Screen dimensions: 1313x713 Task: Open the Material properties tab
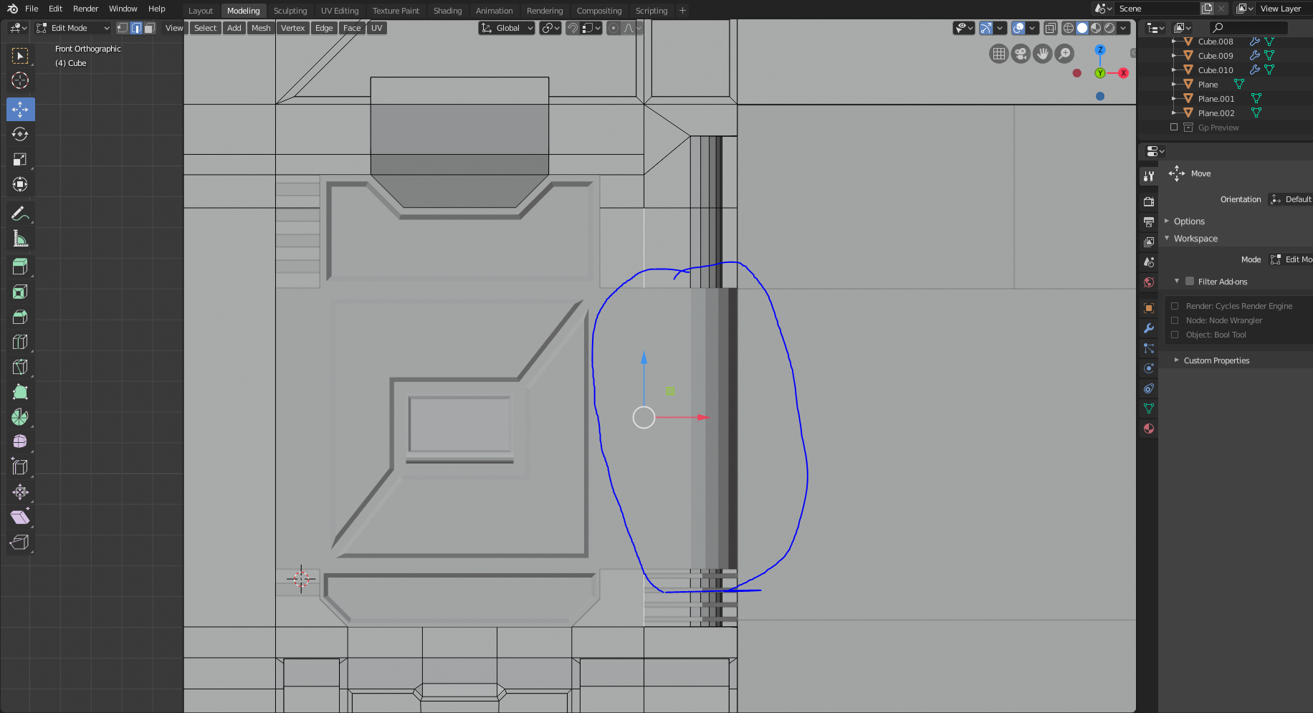pos(1149,429)
